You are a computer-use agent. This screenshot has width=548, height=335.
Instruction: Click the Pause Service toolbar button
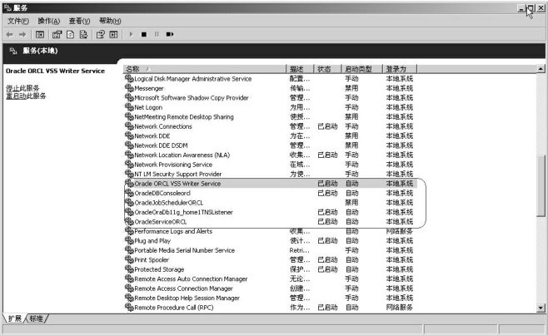point(157,34)
